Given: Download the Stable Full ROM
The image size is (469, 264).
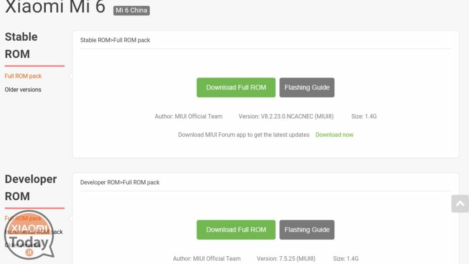Looking at the screenshot, I should click(236, 88).
